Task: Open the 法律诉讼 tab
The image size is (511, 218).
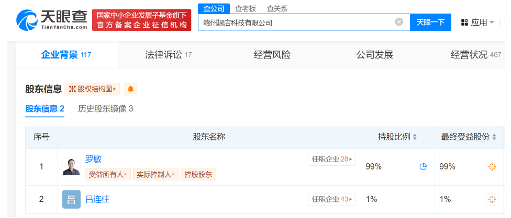Action: pyautogui.click(x=169, y=55)
